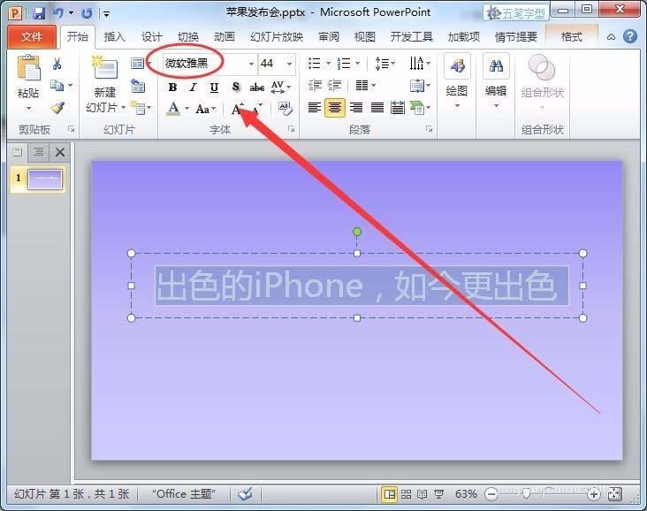
Task: Open line spacing dropdown
Action: (x=384, y=63)
